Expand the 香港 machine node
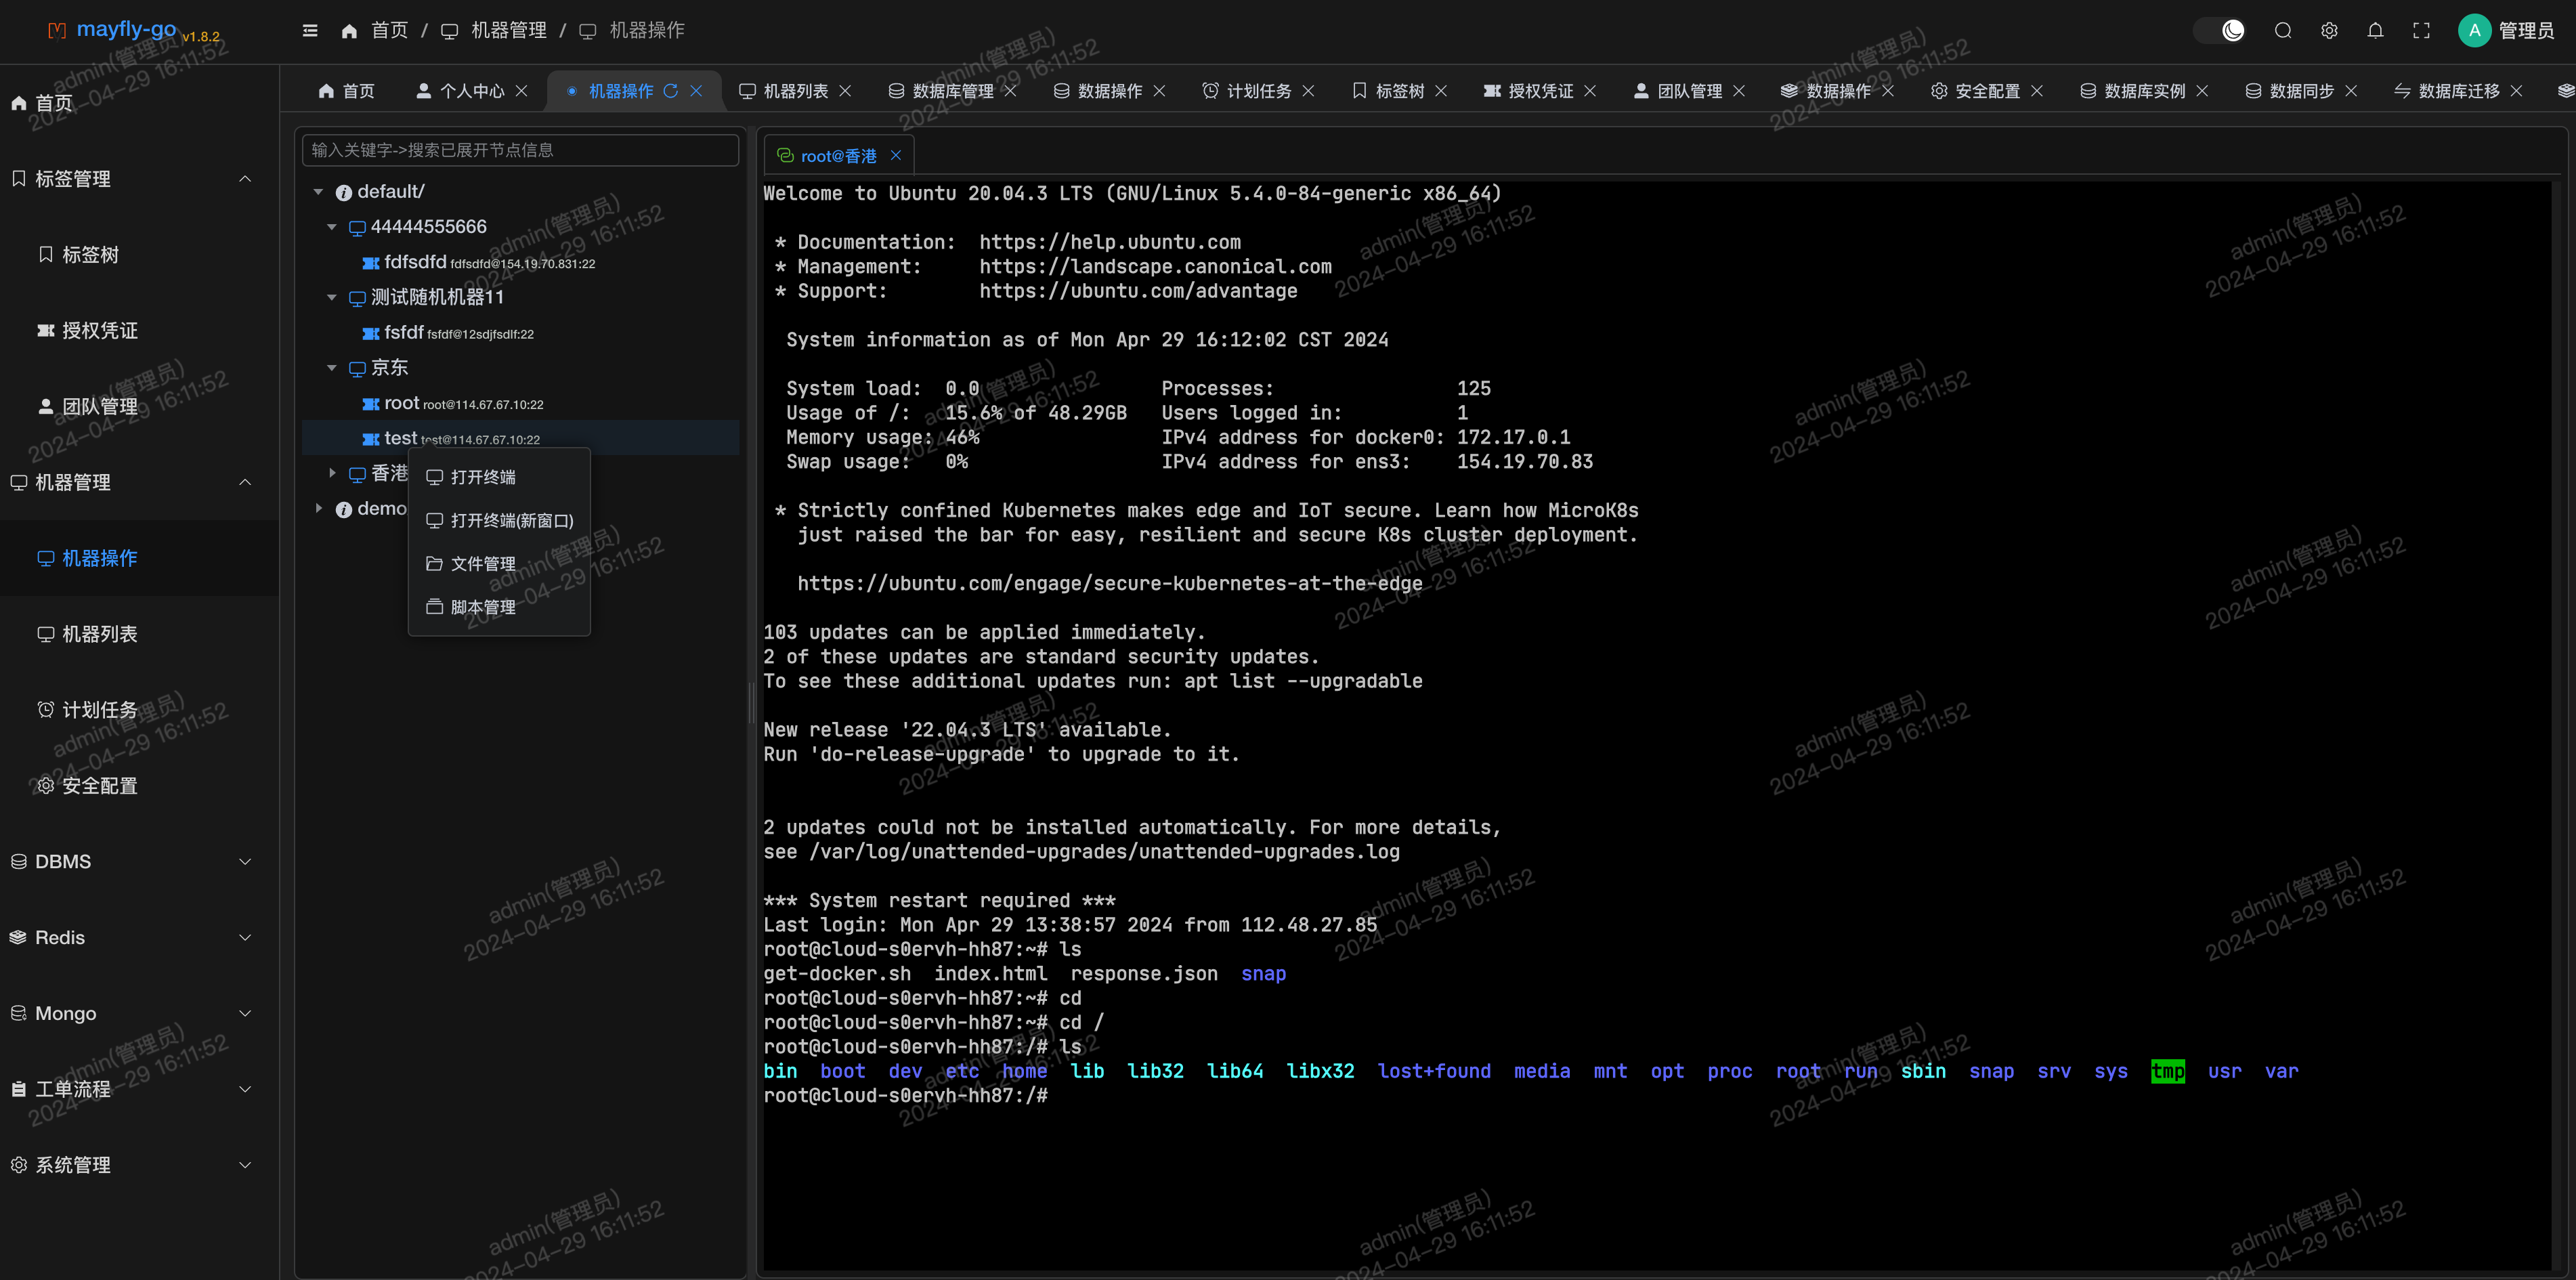2576x1280 pixels. coord(332,473)
